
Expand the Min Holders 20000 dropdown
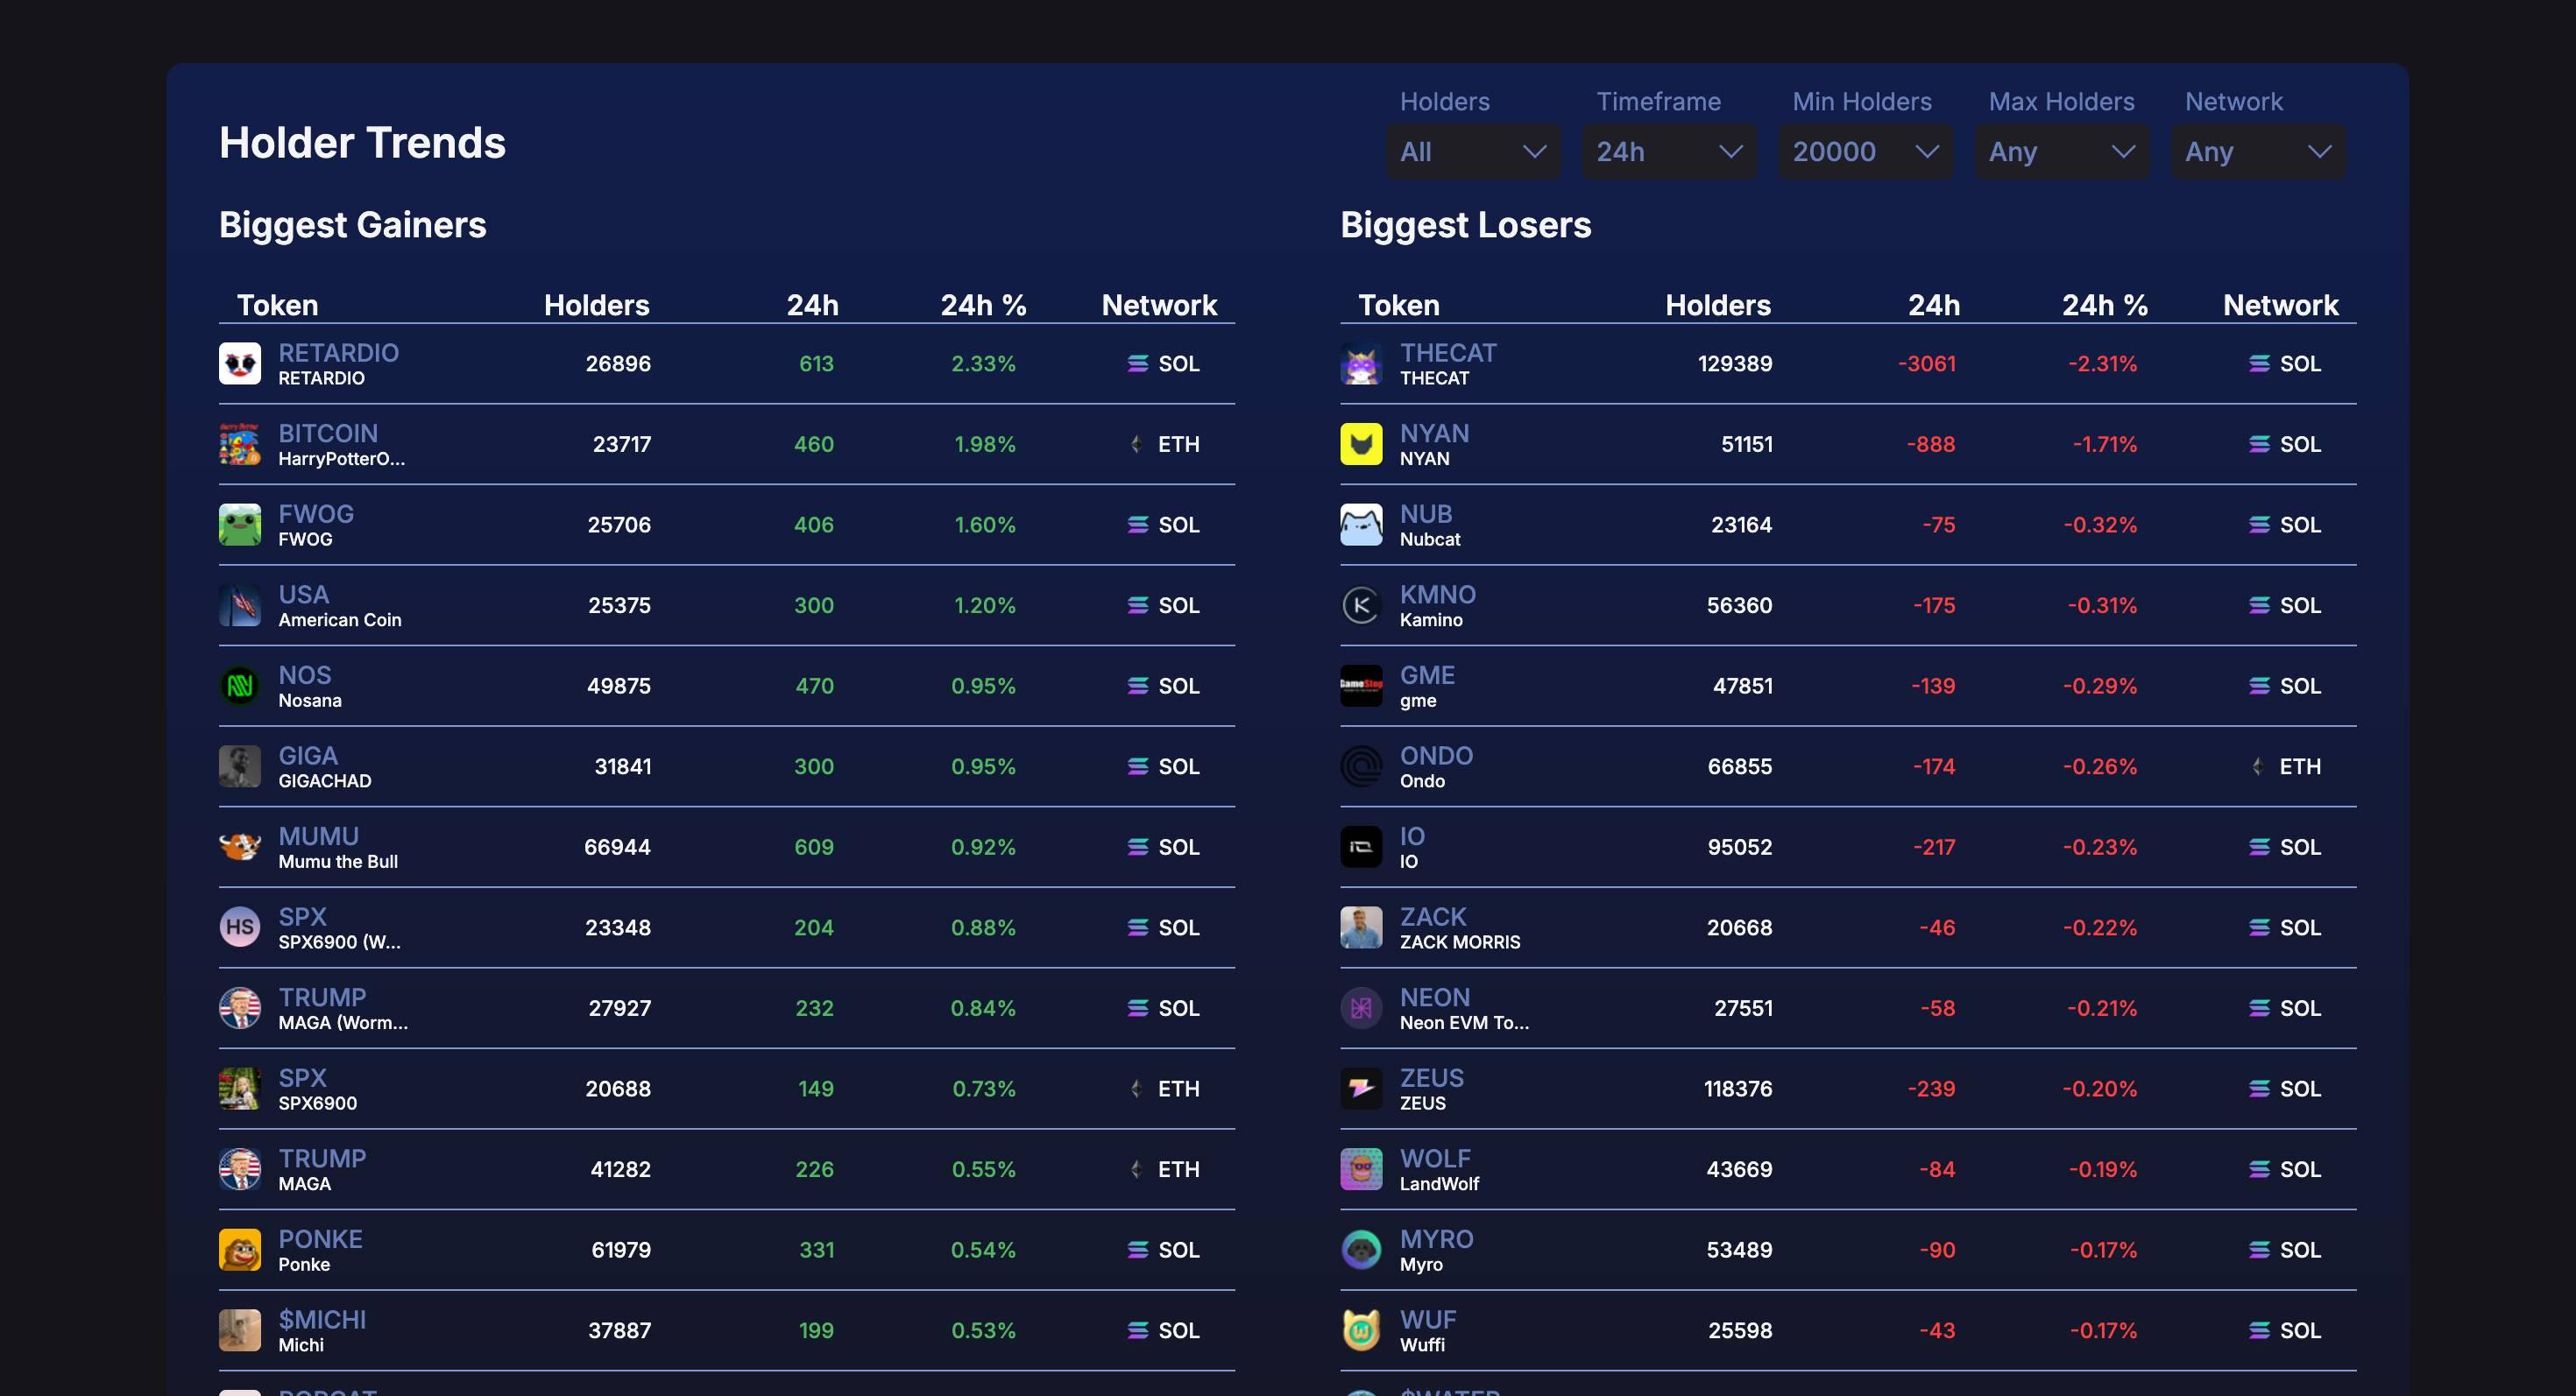pos(1864,152)
